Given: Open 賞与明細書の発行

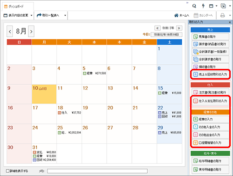Looking at the screenshot, I should point(210,169).
